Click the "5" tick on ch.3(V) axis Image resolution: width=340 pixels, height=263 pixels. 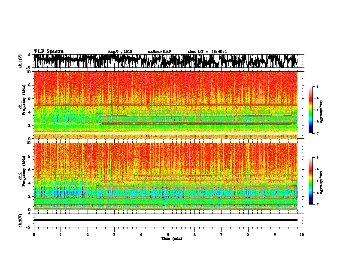[x=29, y=214]
